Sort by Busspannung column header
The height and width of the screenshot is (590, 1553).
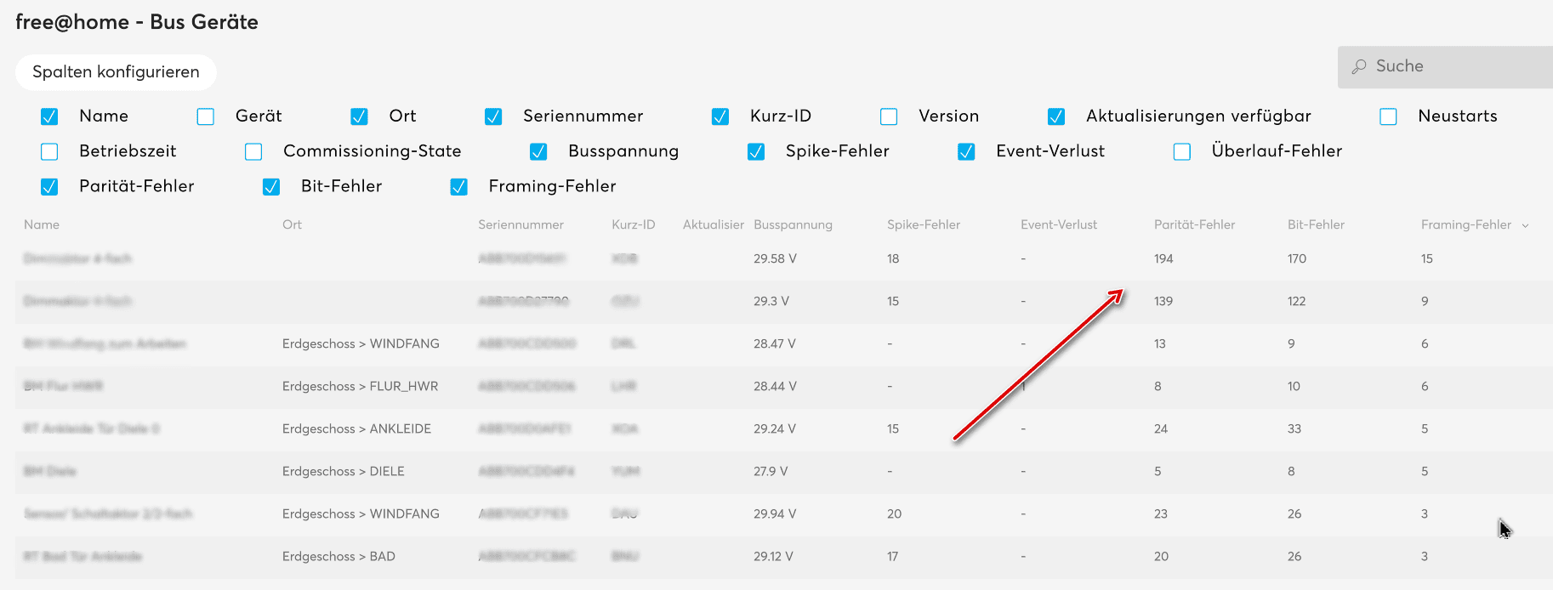(793, 224)
